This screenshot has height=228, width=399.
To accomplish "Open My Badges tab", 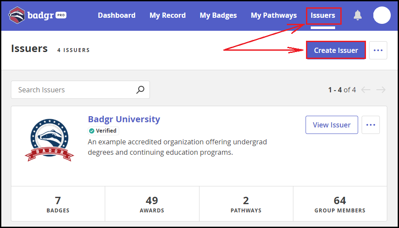I will pos(218,15).
